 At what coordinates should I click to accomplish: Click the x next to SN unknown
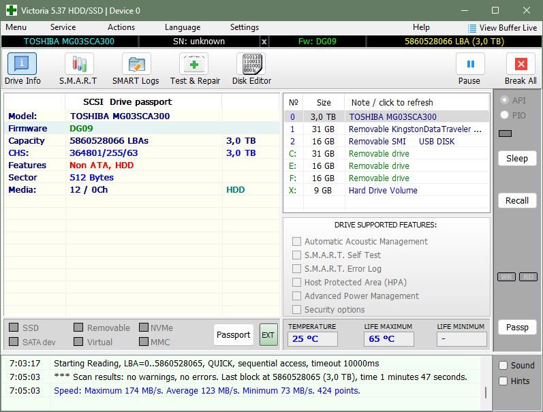(264, 42)
